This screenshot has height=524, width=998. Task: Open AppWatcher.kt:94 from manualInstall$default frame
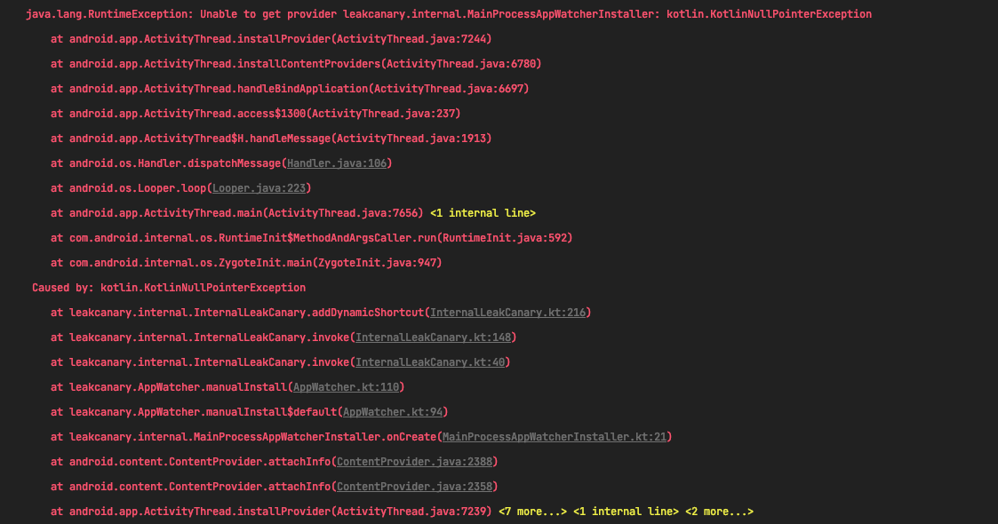click(x=392, y=411)
